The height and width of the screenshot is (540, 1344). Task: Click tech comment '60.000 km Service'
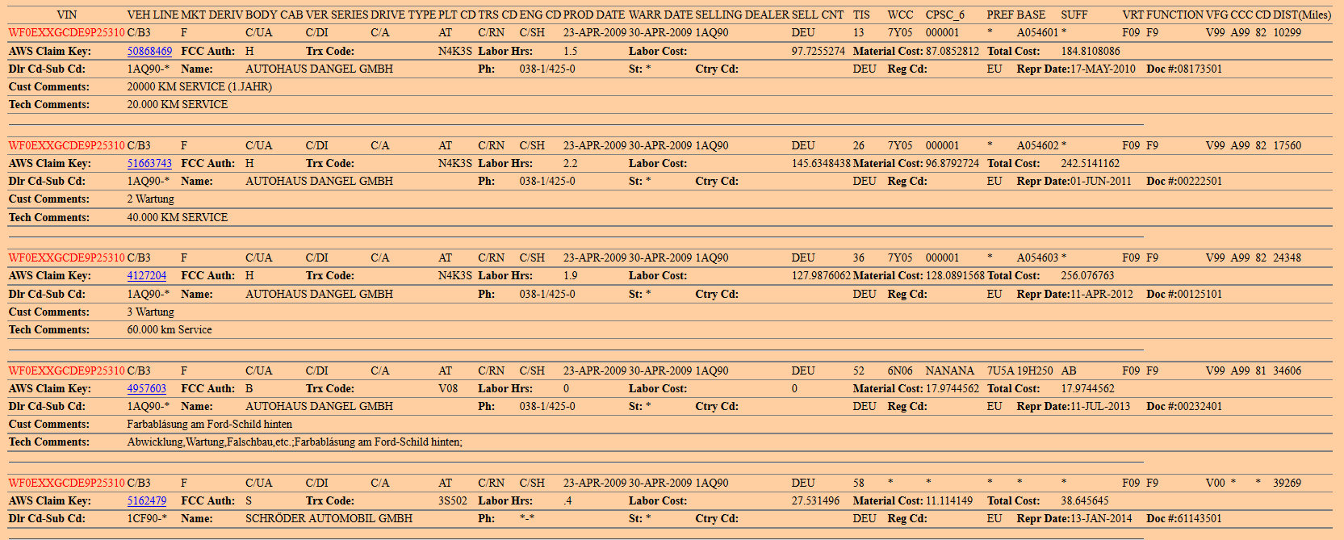170,329
